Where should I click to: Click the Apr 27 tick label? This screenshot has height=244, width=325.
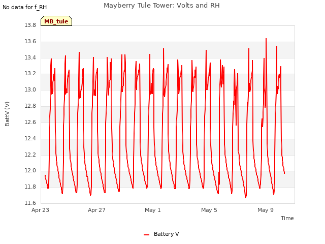96,210
